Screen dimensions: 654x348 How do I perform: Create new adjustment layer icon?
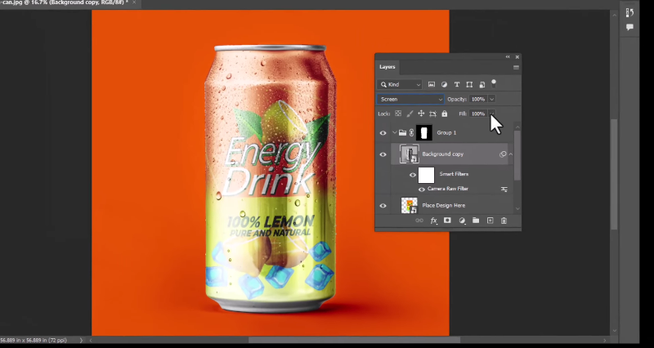tap(462, 221)
